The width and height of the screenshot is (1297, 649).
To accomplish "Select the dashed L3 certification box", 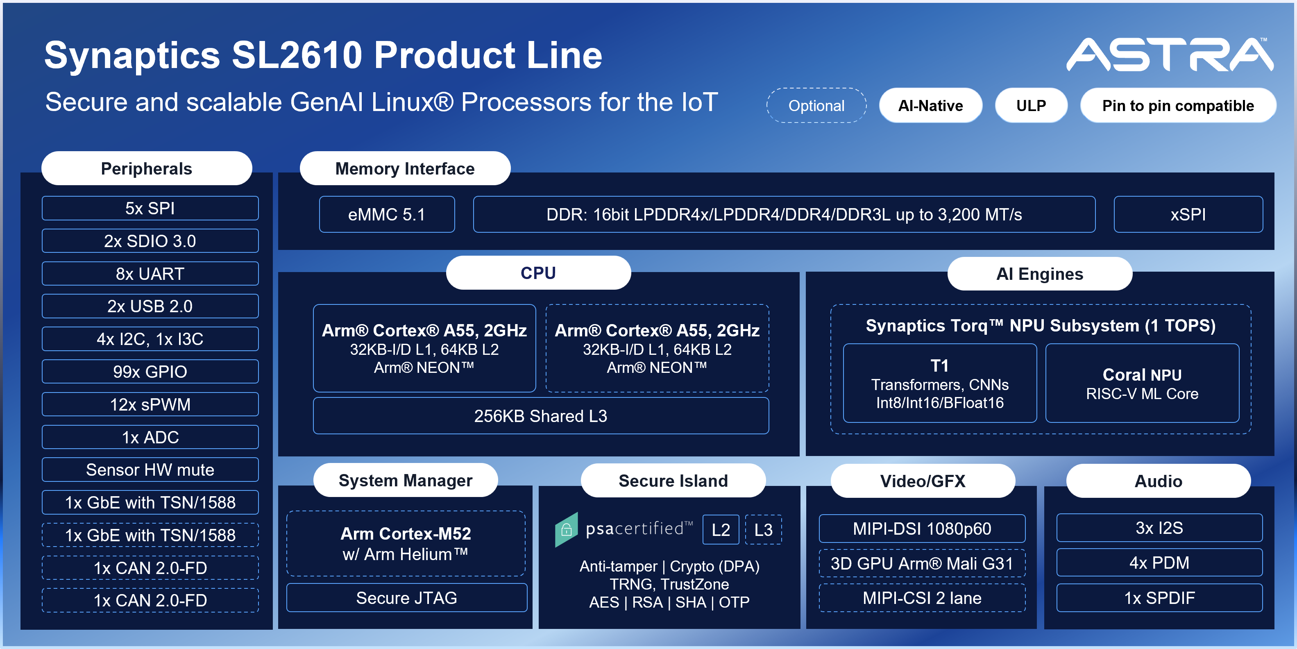I will [x=763, y=530].
